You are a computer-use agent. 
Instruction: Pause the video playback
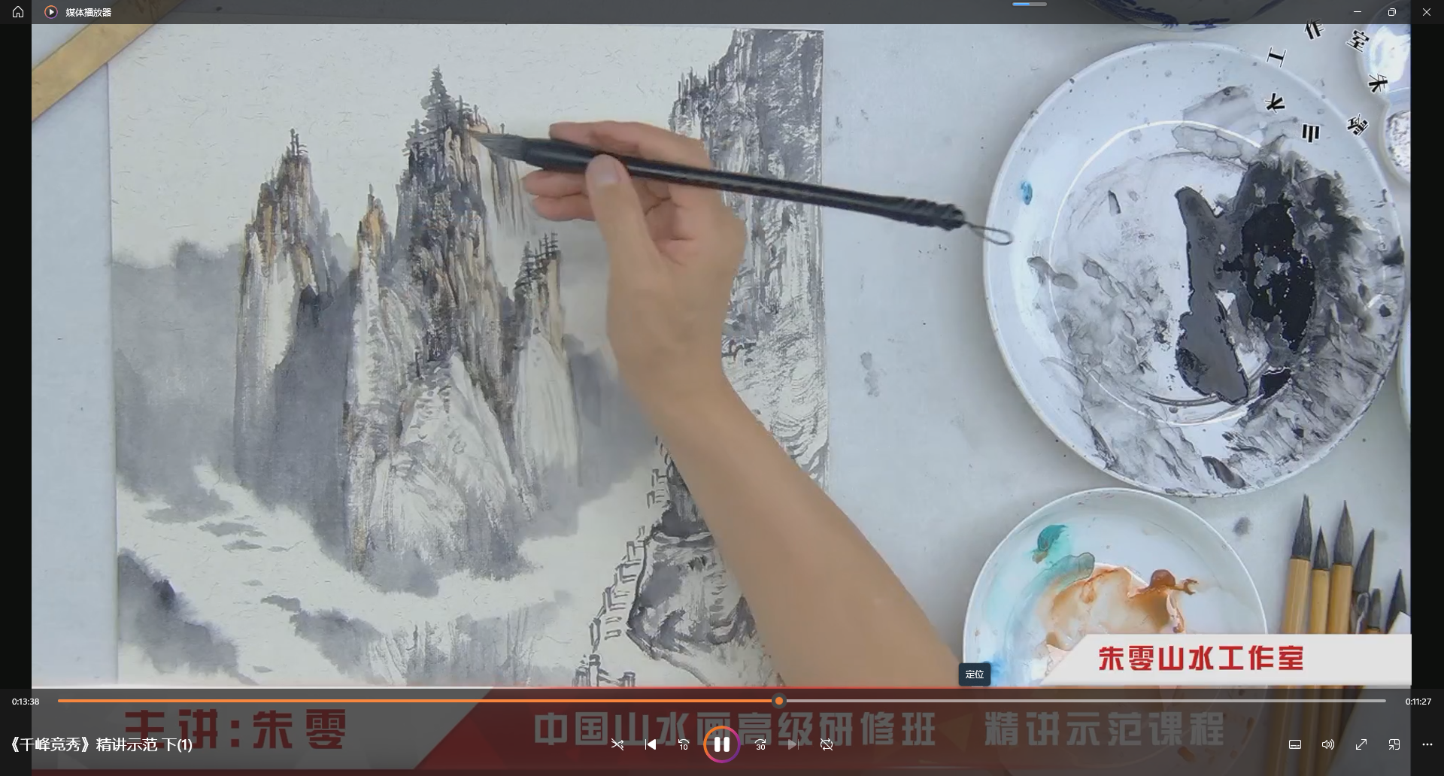pos(721,744)
